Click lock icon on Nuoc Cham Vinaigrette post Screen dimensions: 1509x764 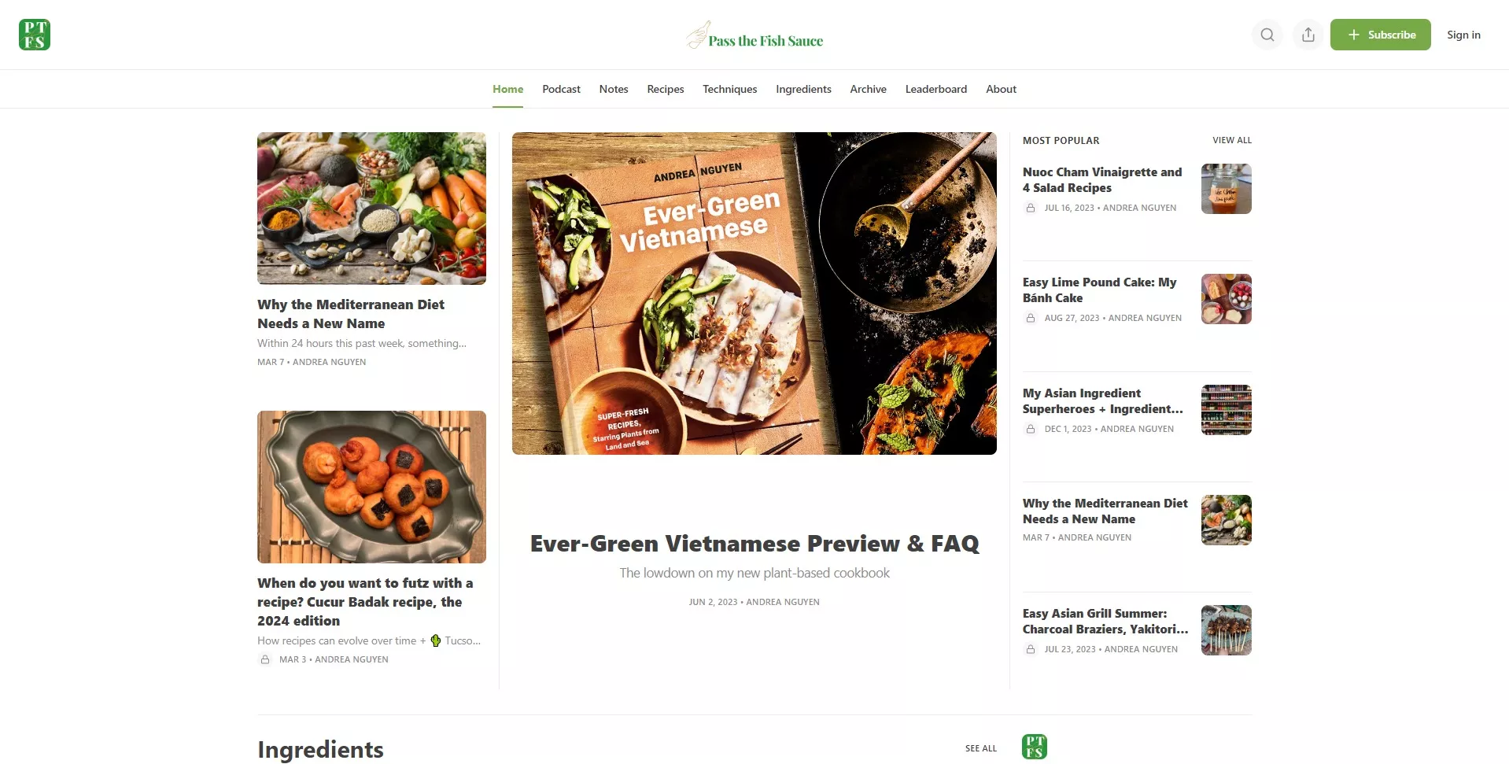(x=1031, y=208)
